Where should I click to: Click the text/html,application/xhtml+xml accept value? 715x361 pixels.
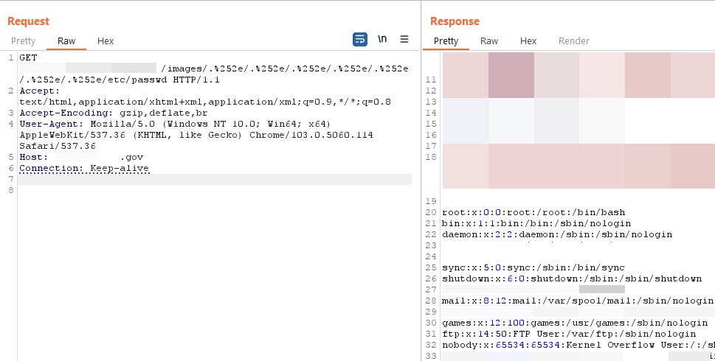click(204, 102)
